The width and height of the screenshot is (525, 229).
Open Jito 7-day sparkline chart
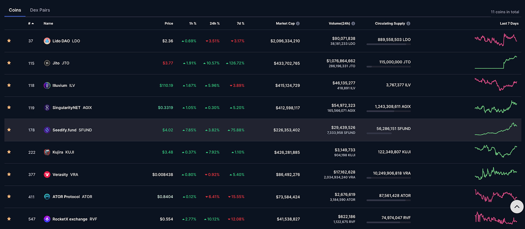tap(496, 62)
